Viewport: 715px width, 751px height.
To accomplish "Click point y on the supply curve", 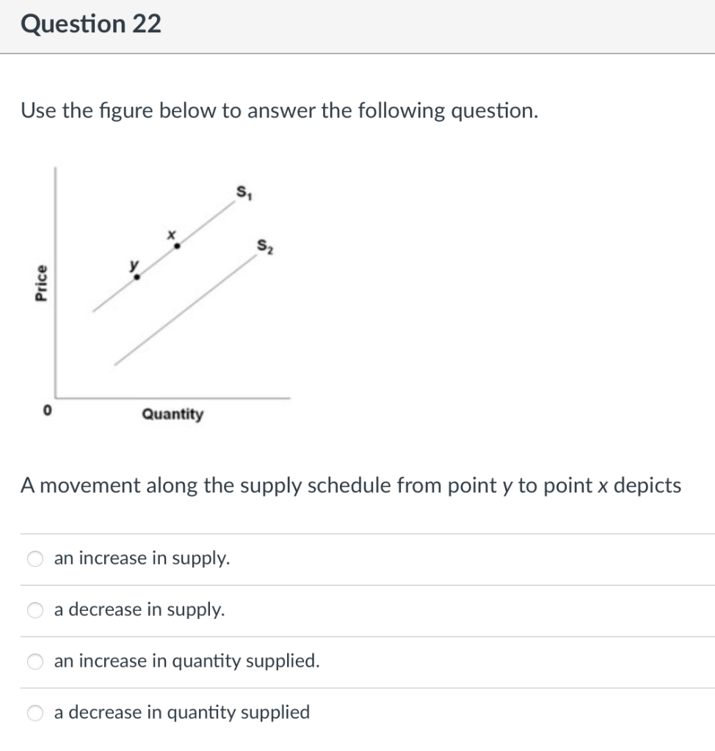I will 136,277.
